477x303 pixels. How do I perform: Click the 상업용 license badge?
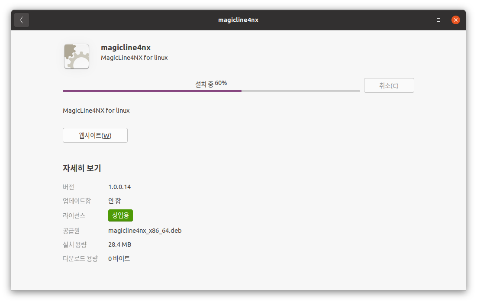[120, 215]
